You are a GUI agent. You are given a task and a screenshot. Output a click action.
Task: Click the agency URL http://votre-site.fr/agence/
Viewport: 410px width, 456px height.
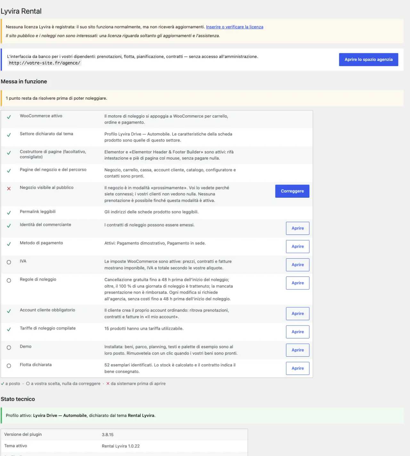(45, 63)
